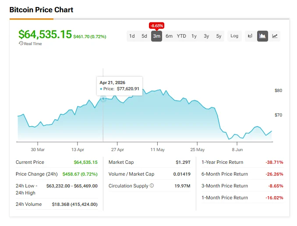Click the Apr 21 data point marker
The width and height of the screenshot is (297, 226).
[x=103, y=99]
